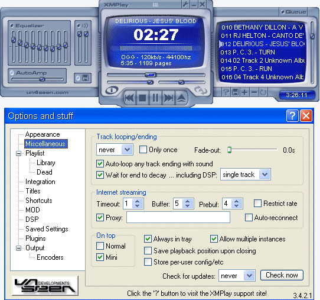Increase the Timeout spinner value
Image resolution: width=320 pixels, height=300 pixels.
coord(138,201)
